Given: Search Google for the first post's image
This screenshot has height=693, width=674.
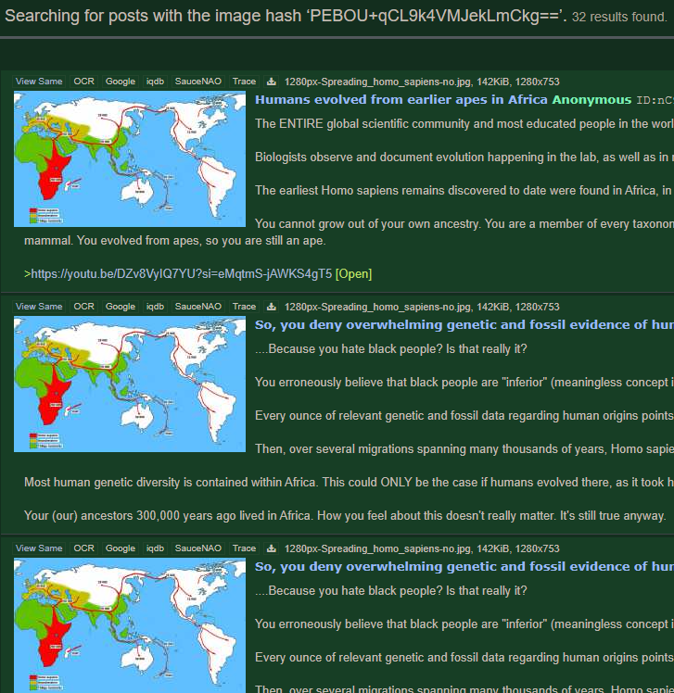Looking at the screenshot, I should click(121, 82).
